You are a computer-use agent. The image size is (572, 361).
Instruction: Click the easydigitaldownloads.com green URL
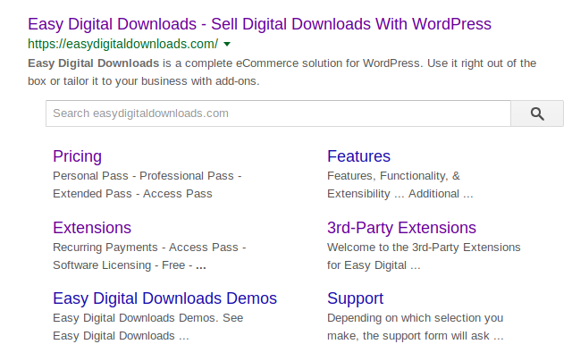point(123,44)
